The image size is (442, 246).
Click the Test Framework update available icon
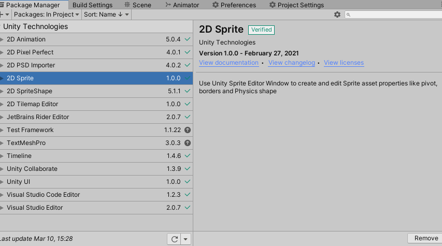pos(188,130)
